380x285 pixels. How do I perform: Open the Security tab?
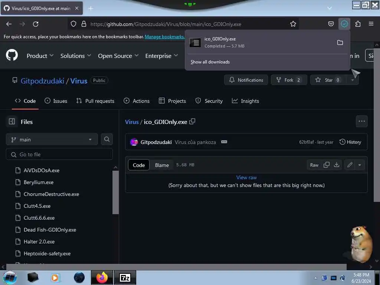(x=209, y=101)
